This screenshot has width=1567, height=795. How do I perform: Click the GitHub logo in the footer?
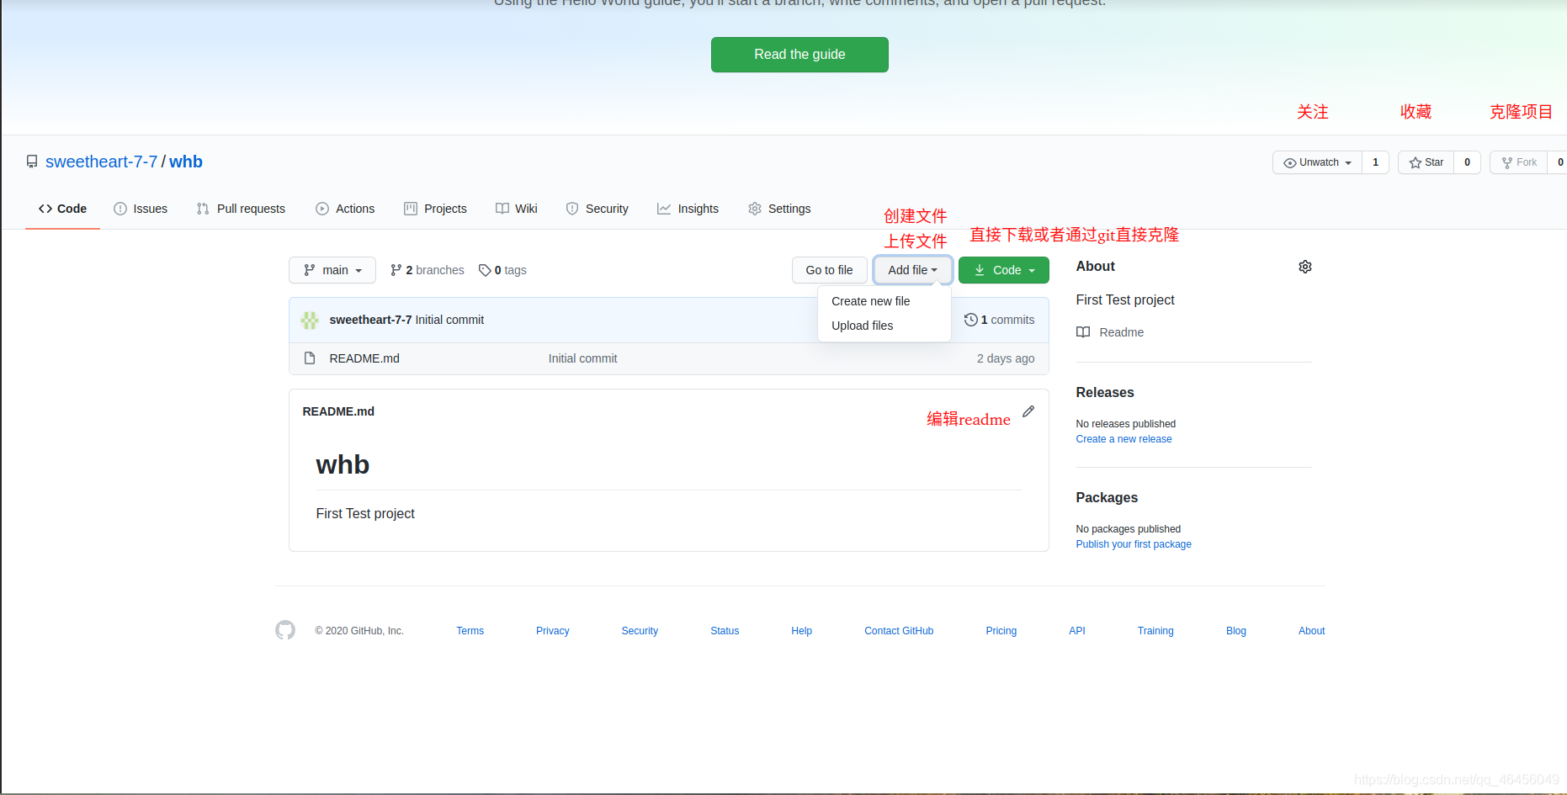(285, 630)
